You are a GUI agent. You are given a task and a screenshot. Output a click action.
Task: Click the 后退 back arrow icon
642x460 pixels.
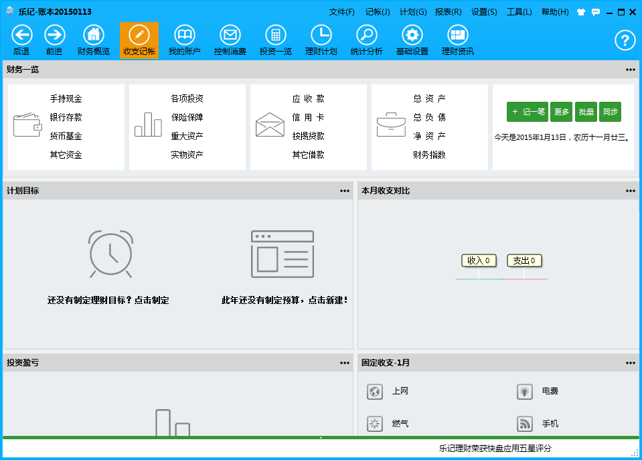click(x=21, y=35)
